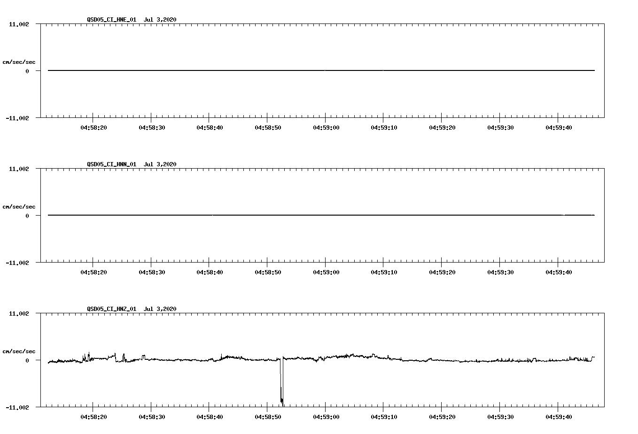Click the -11.002 lower limit of the HNE plot
The height and width of the screenshot is (434, 638).
click(x=17, y=118)
